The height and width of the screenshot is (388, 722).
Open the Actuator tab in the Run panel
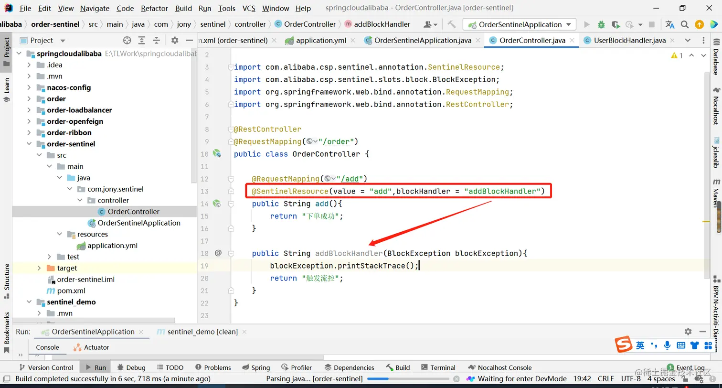(x=91, y=347)
